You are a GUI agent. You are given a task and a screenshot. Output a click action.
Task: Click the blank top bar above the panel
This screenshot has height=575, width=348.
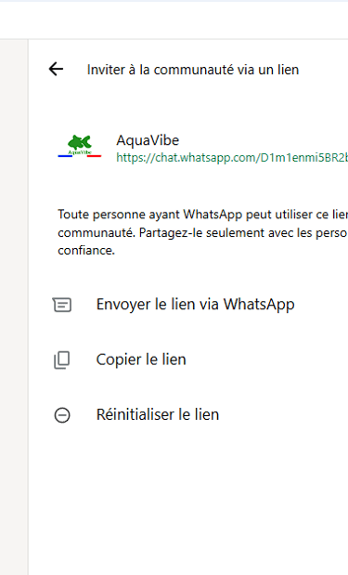[x=174, y=20]
